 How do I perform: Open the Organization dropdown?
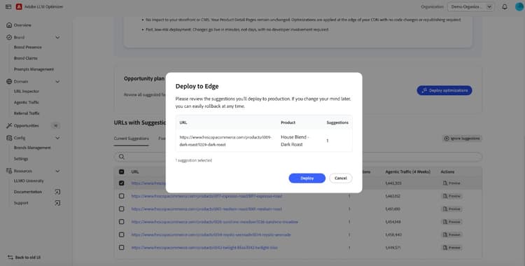pyautogui.click(x=470, y=7)
